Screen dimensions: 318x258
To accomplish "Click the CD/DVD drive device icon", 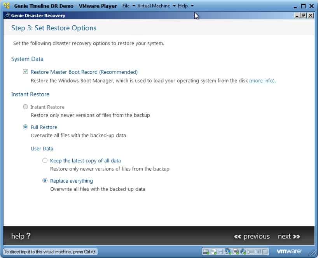I will pos(213,252).
